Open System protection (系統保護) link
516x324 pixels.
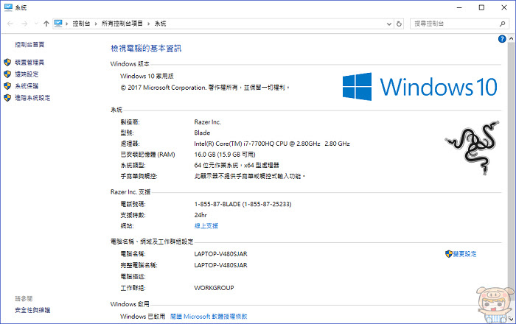27,86
